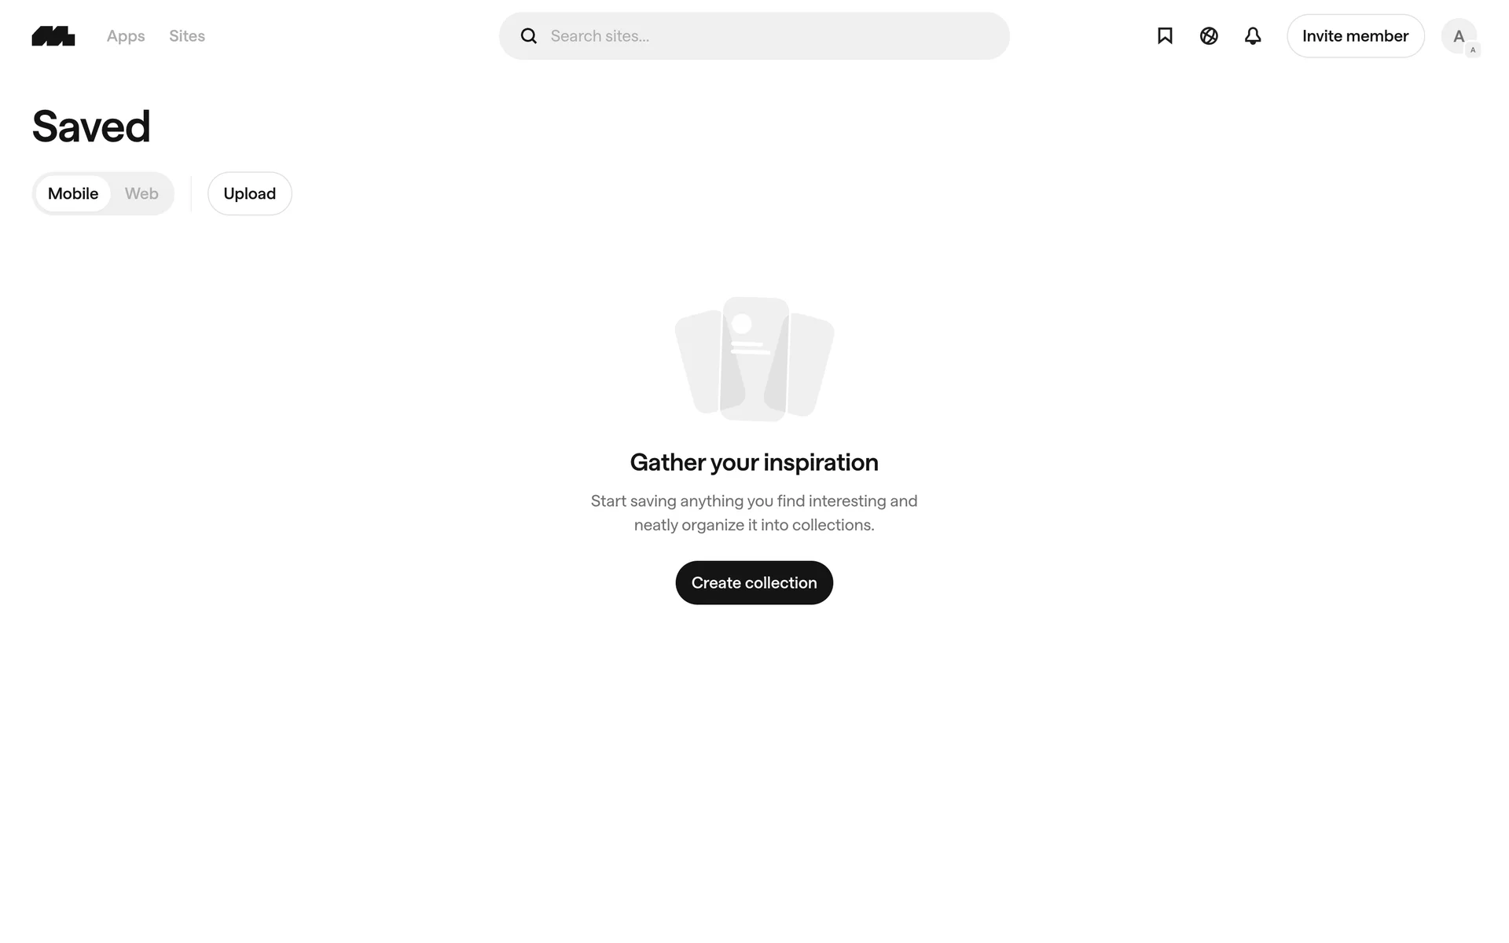The width and height of the screenshot is (1509, 943).
Task: Open the saved bookmark icon
Action: [1165, 36]
